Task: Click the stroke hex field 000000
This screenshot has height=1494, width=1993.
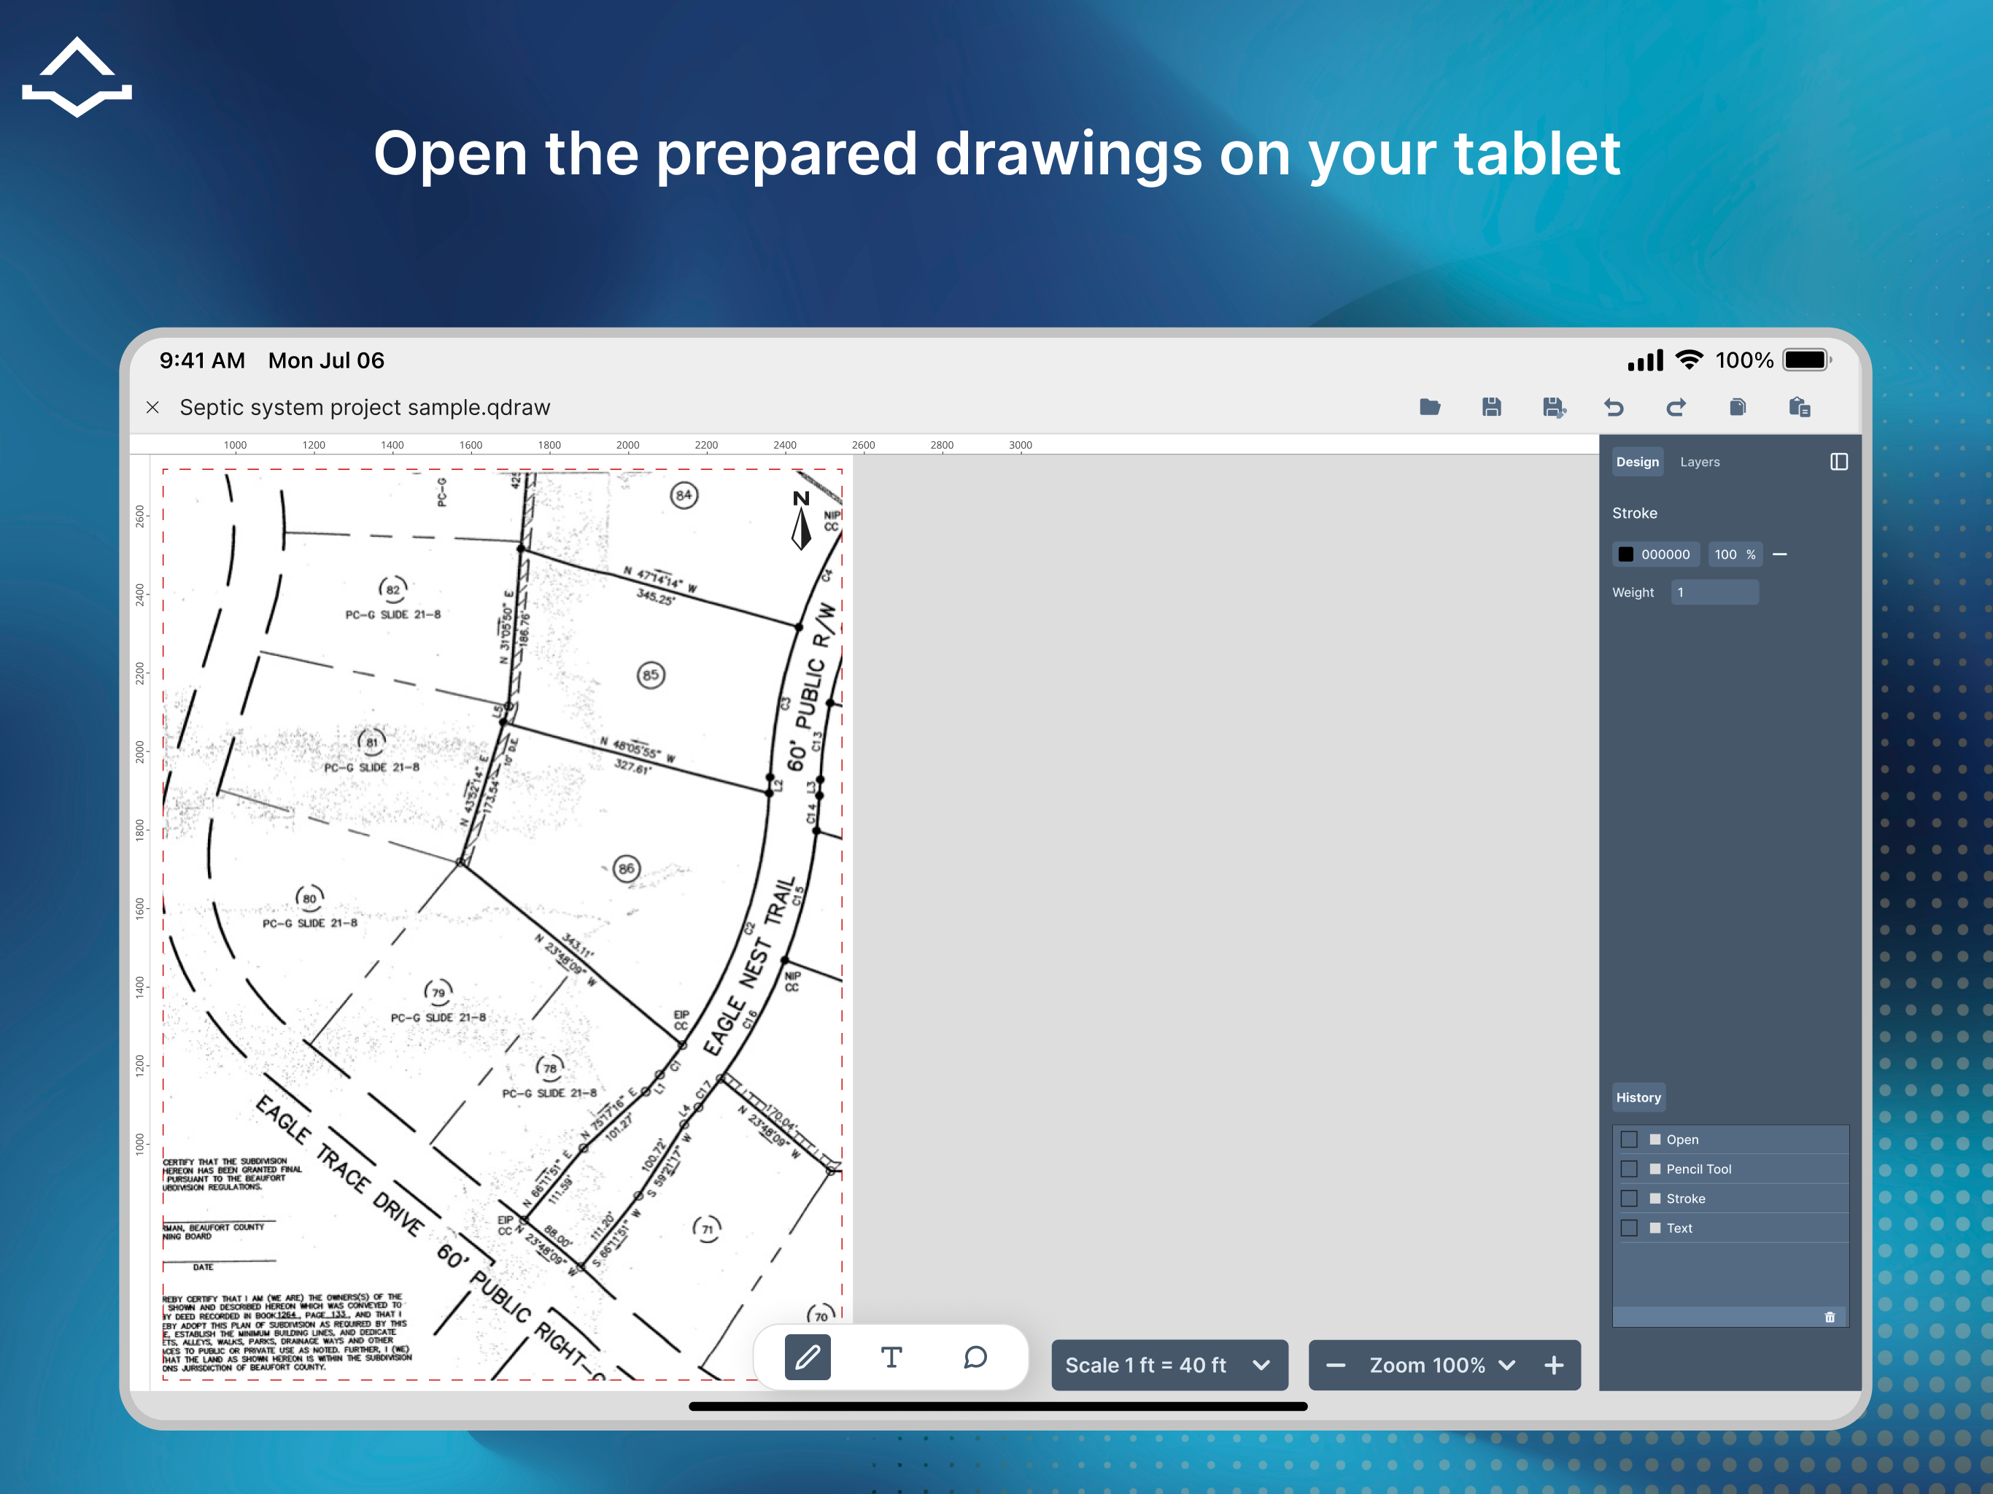Action: tap(1665, 554)
